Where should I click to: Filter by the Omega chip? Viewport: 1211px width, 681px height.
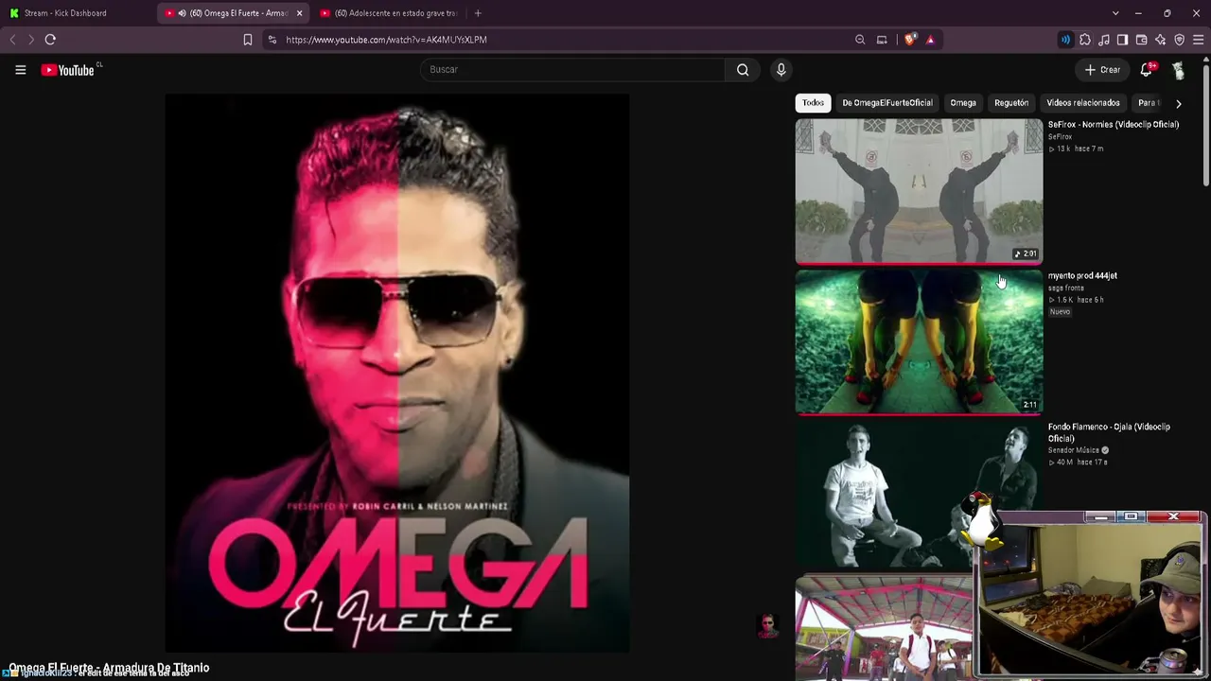pyautogui.click(x=963, y=103)
